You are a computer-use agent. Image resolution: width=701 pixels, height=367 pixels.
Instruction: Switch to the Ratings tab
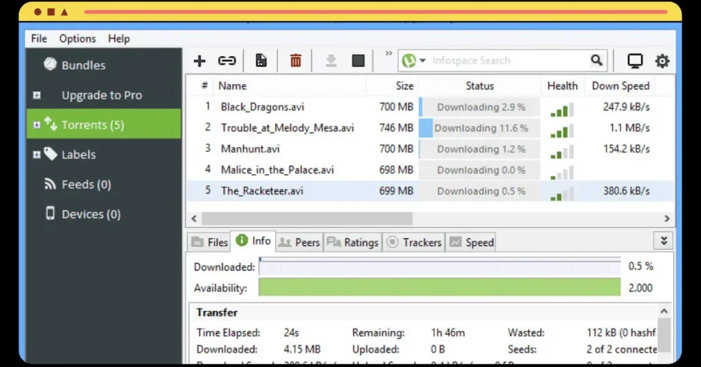[353, 242]
